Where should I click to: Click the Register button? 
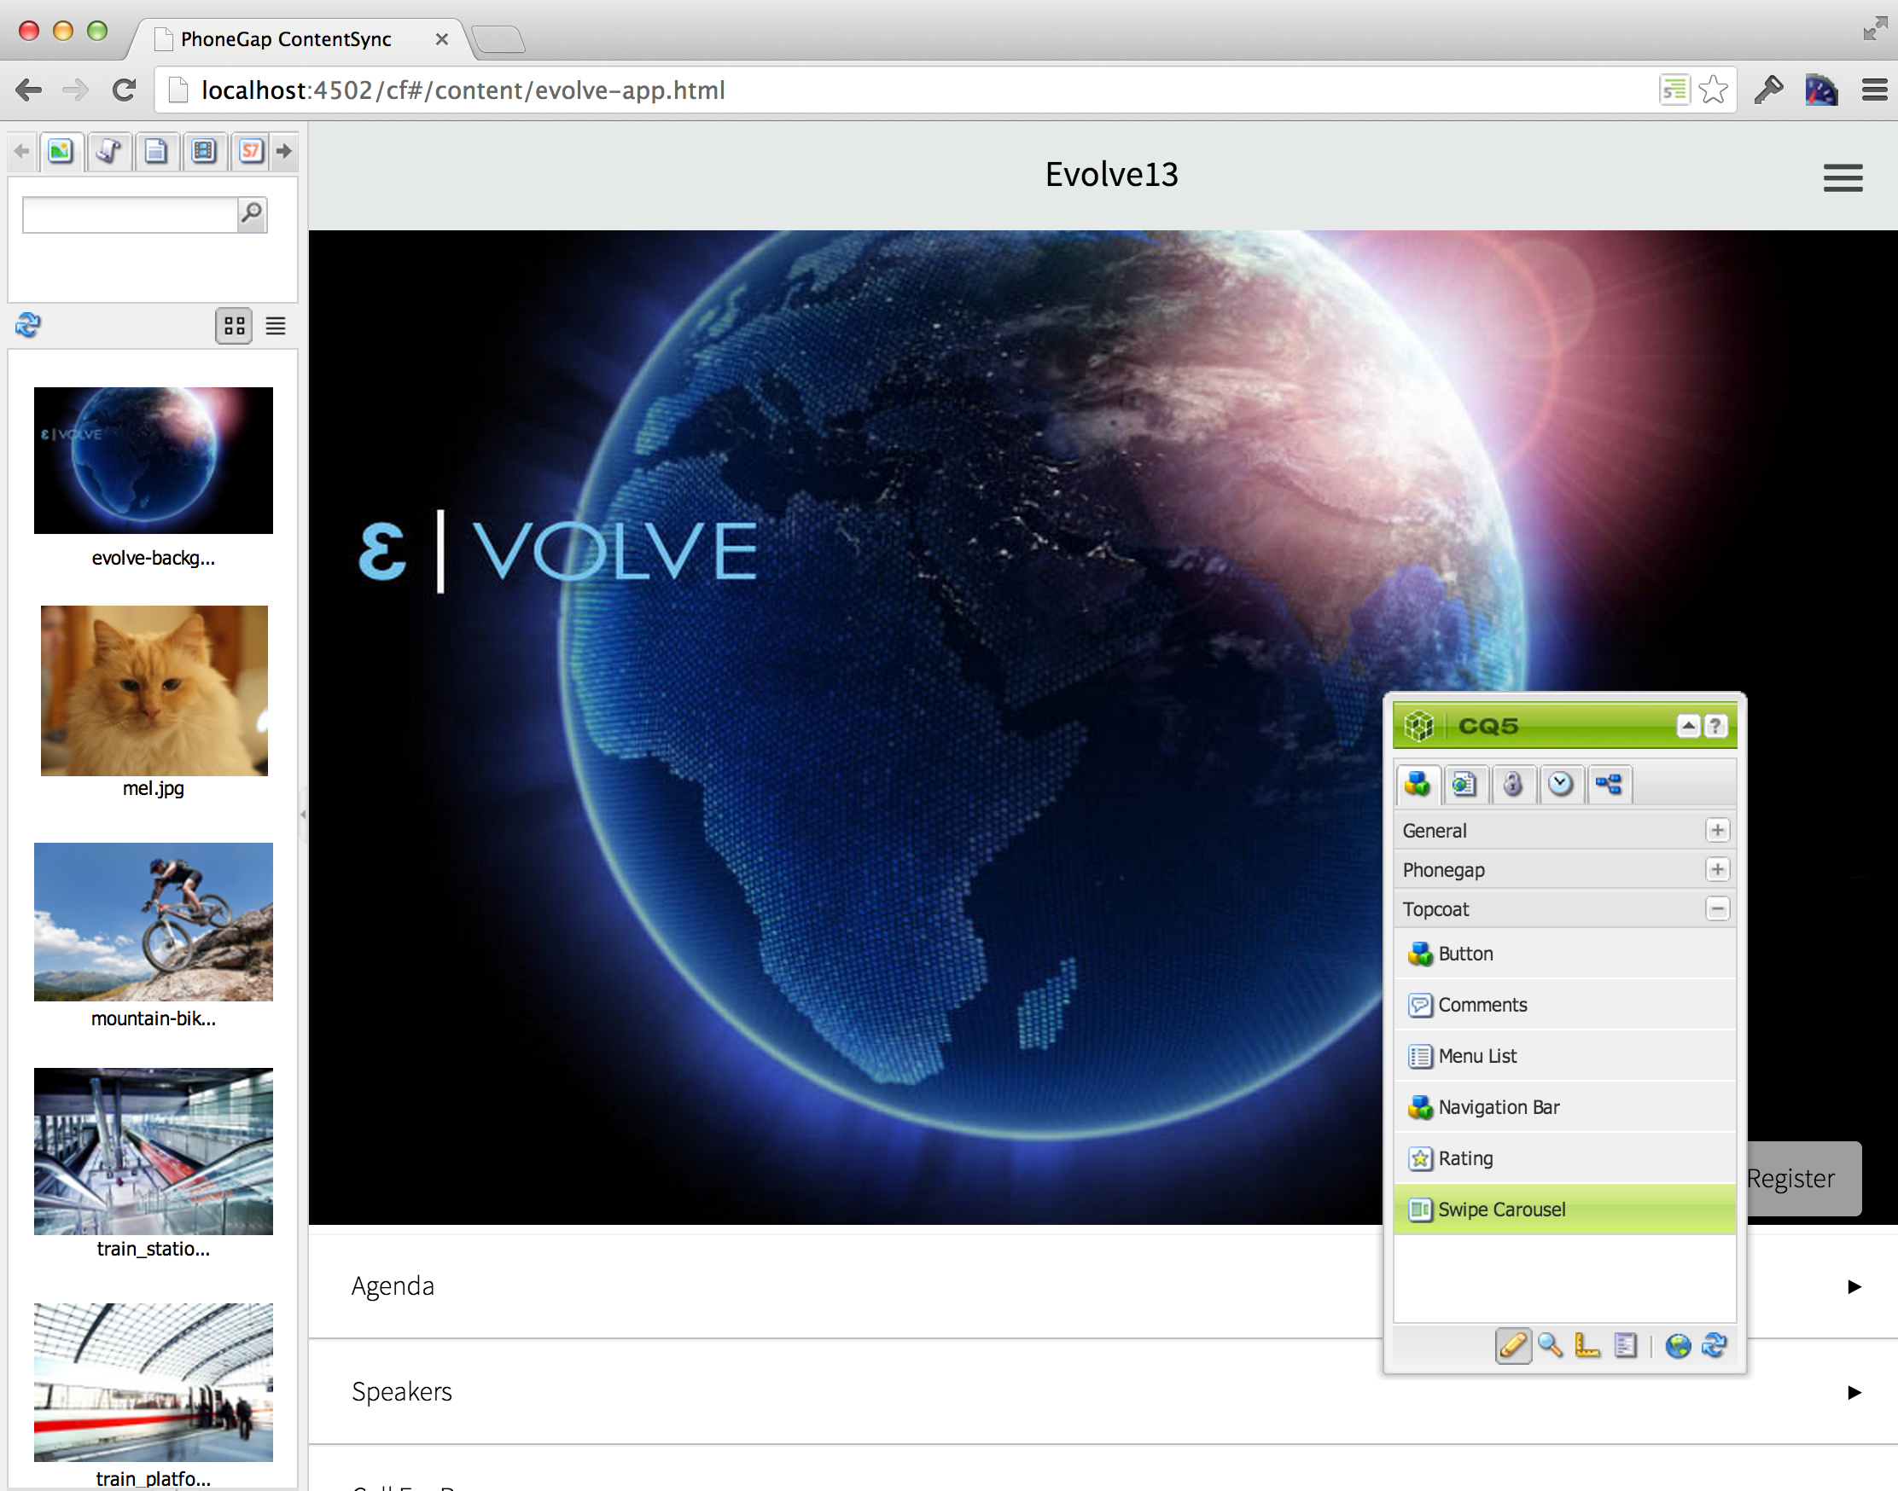pos(1802,1179)
